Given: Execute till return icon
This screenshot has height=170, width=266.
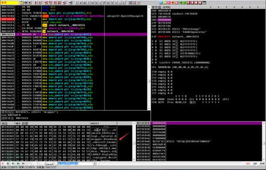Looking at the screenshot, I should point(64,3).
